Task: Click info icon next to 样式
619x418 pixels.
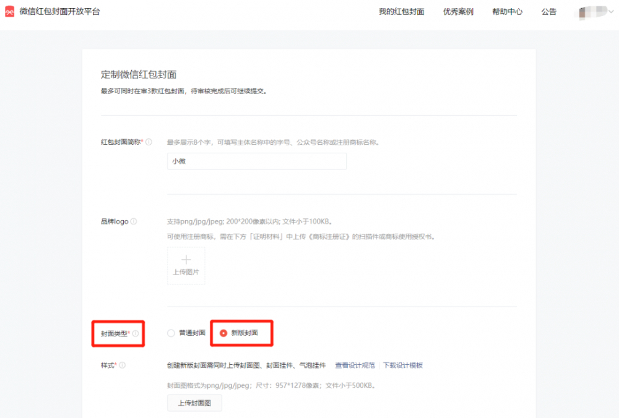Action: pyautogui.click(x=123, y=365)
